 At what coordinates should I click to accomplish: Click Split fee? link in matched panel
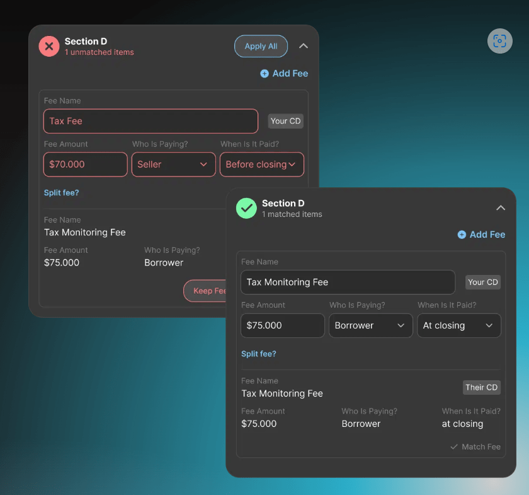258,354
